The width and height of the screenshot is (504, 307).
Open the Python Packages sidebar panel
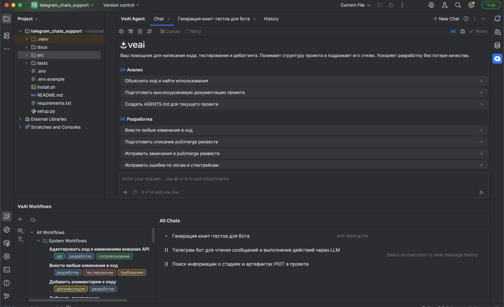pyautogui.click(x=6, y=243)
